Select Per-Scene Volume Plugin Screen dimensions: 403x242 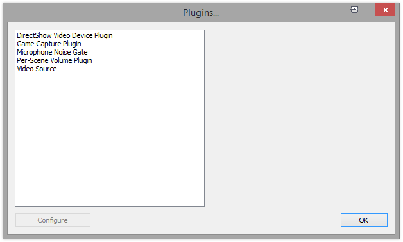point(55,60)
